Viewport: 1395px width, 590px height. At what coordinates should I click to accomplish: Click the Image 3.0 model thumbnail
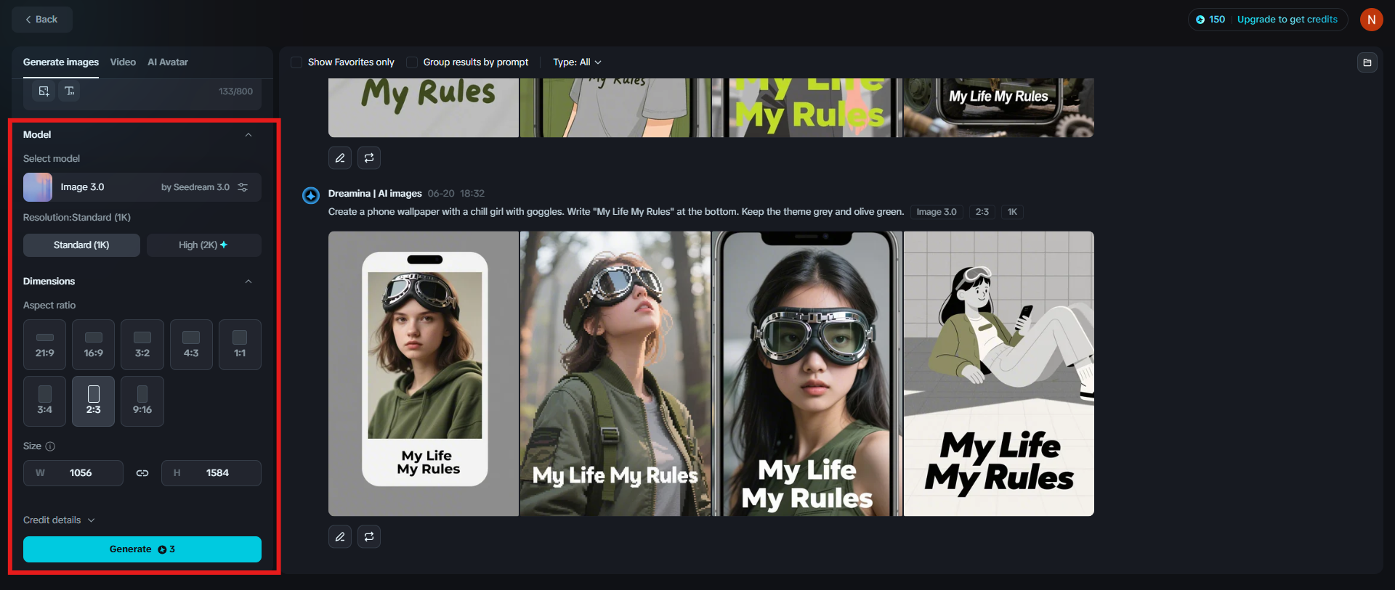(x=38, y=187)
